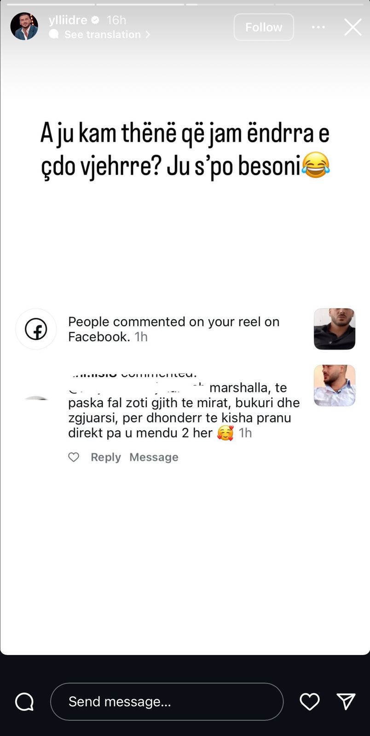Tap the laughing emoji in the headline
This screenshot has height=736, width=370.
coord(316,166)
